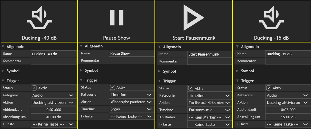Click Abblendzeit field in Ducking -15 dB panel
Screen dimensions: 311x129
(x=288, y=110)
